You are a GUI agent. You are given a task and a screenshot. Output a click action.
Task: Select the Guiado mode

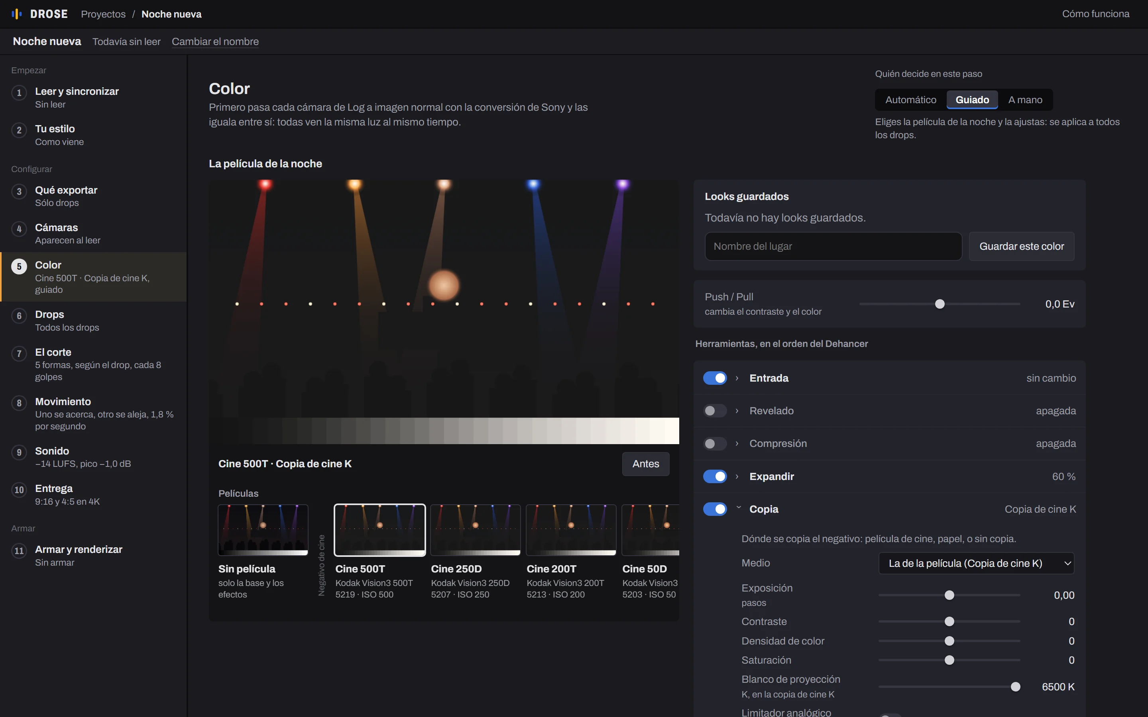(972, 100)
